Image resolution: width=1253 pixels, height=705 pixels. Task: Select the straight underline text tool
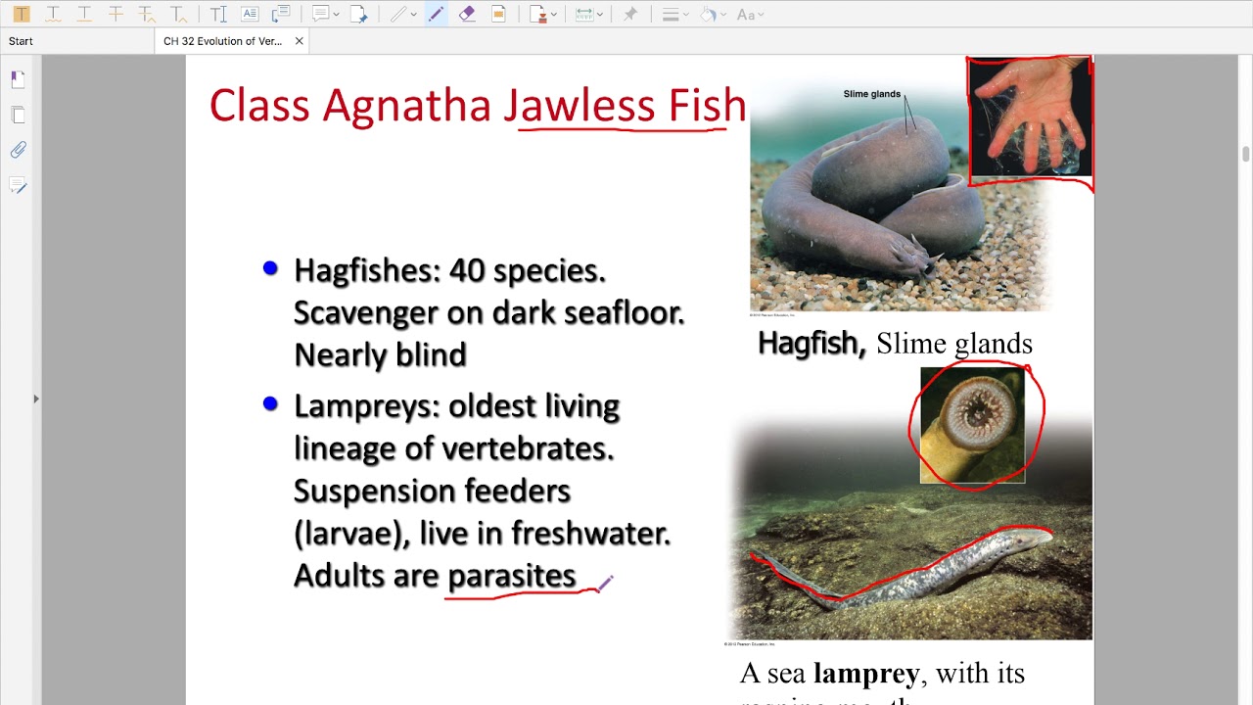point(84,14)
